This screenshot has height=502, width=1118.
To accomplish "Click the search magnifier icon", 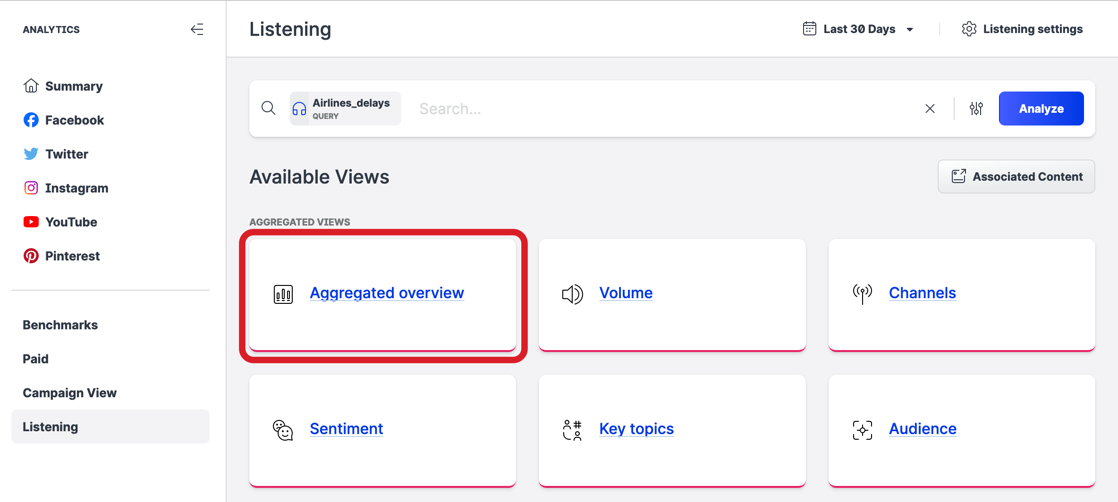I will [x=268, y=108].
